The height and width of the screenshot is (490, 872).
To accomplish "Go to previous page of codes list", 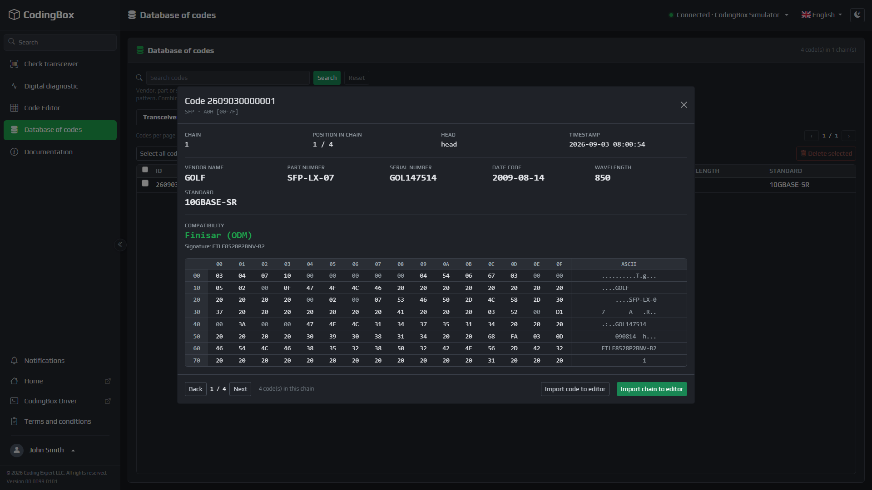I will [812, 136].
